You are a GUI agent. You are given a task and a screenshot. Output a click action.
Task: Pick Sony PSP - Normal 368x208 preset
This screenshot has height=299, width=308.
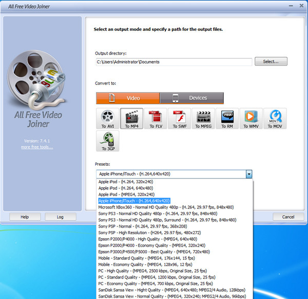(175, 226)
